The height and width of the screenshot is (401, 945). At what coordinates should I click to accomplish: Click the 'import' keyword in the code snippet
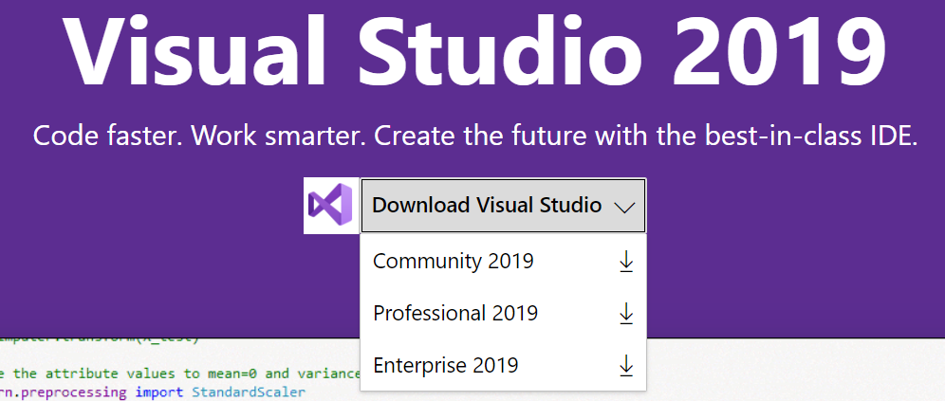point(158,393)
